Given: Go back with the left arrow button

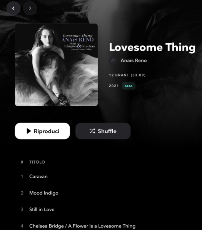Looking at the screenshot, I should point(13,8).
